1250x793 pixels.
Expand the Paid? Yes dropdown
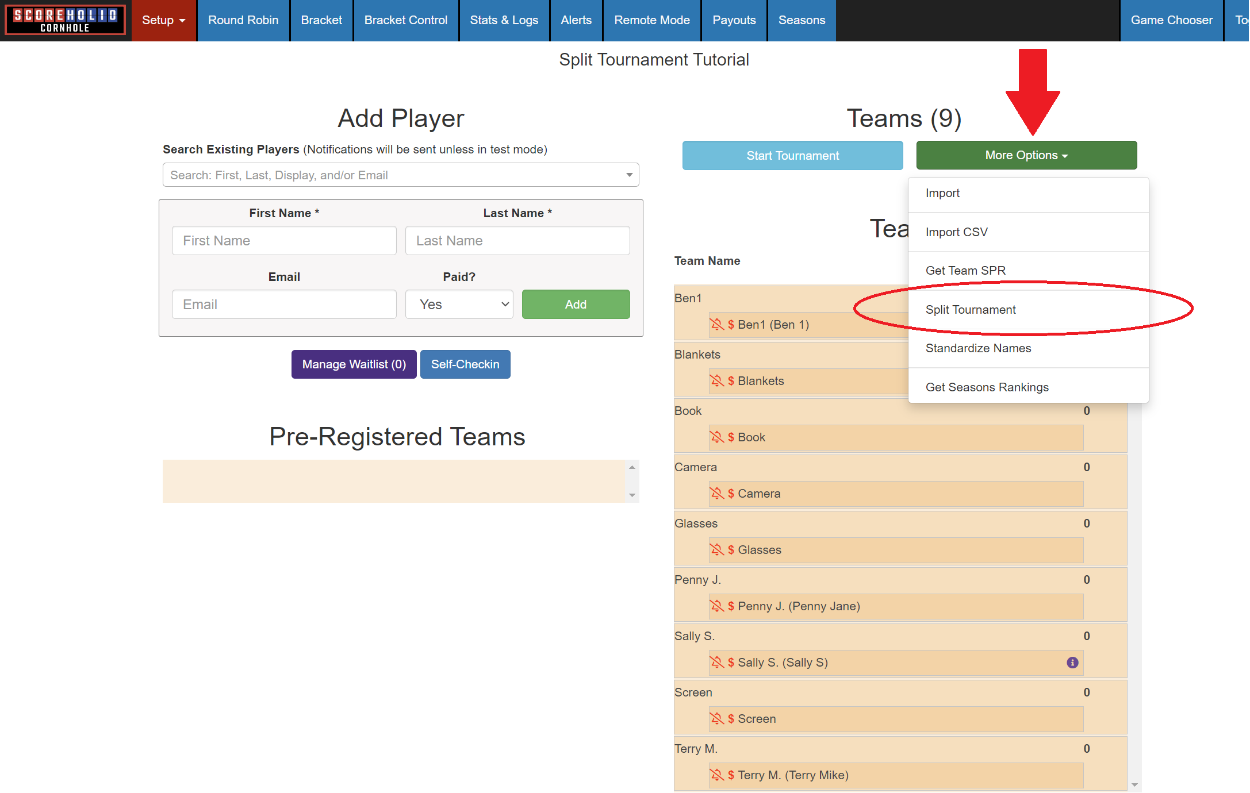[459, 305]
